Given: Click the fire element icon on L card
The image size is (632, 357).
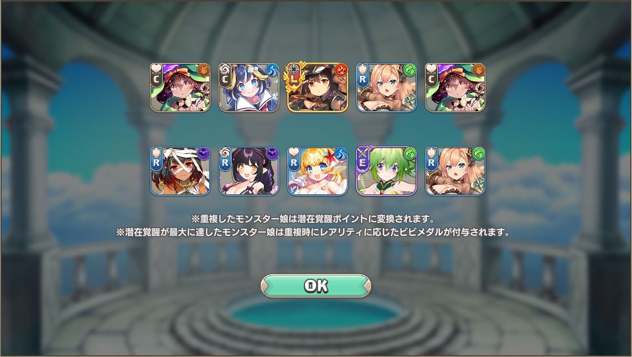Looking at the screenshot, I should click(x=341, y=70).
